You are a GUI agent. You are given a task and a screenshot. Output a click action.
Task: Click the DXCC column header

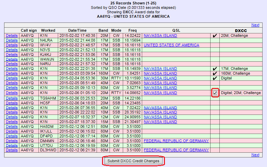(241, 30)
